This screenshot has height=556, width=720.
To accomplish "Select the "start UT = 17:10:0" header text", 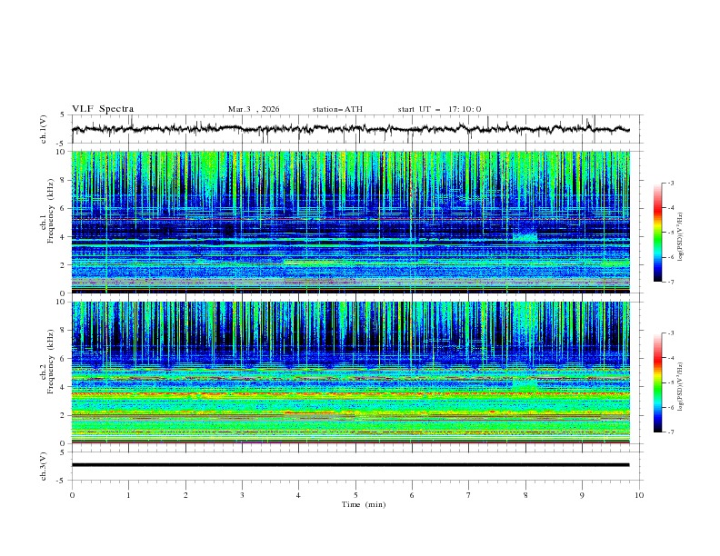I will pos(439,109).
